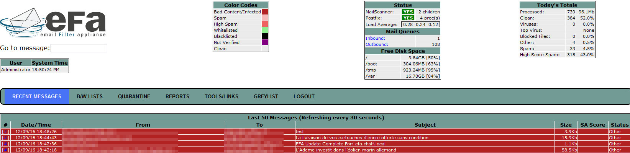Click the Not Verified purple swatch
The height and width of the screenshot is (153, 630).
(x=265, y=42)
